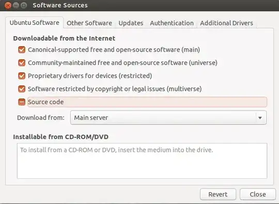Open the Updates tab
This screenshot has width=279, height=204.
131,23
